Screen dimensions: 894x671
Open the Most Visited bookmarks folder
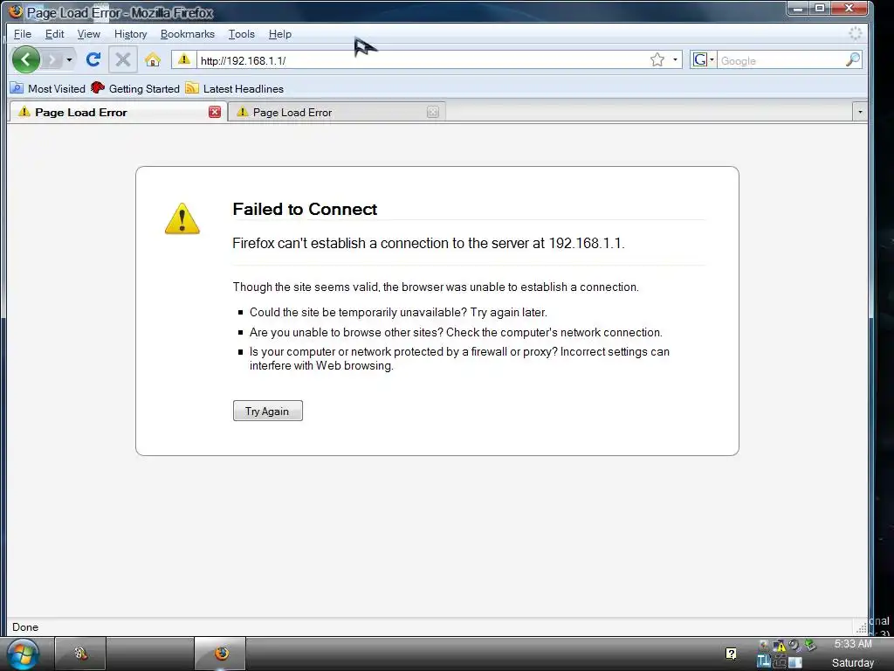pos(48,88)
